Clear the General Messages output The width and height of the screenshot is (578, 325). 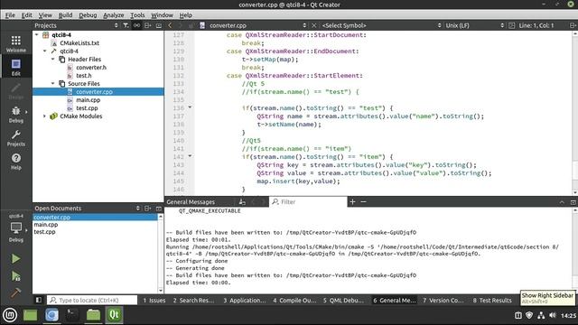(x=242, y=201)
